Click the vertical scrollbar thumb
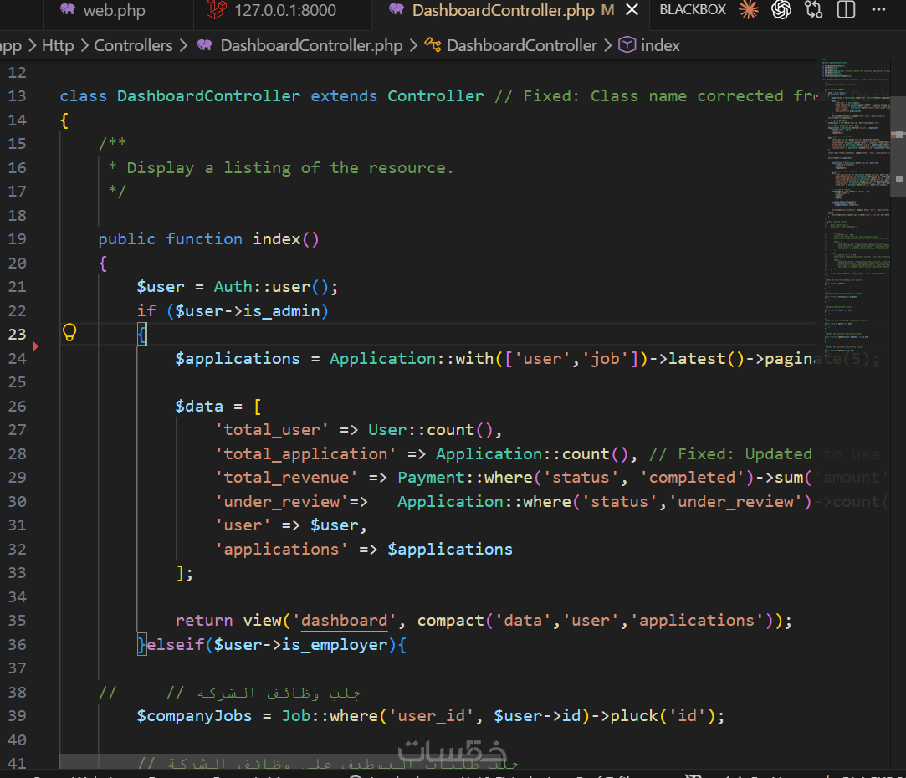 coord(898,146)
